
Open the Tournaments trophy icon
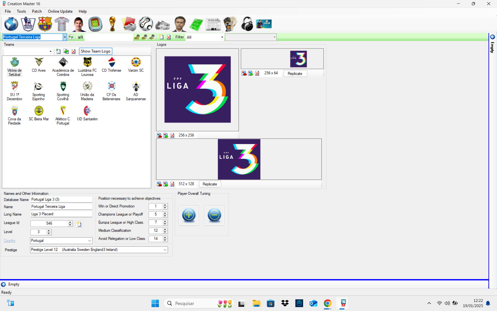112,24
